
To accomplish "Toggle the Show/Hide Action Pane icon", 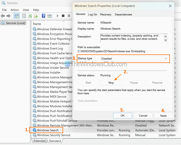I will coord(49,16).
